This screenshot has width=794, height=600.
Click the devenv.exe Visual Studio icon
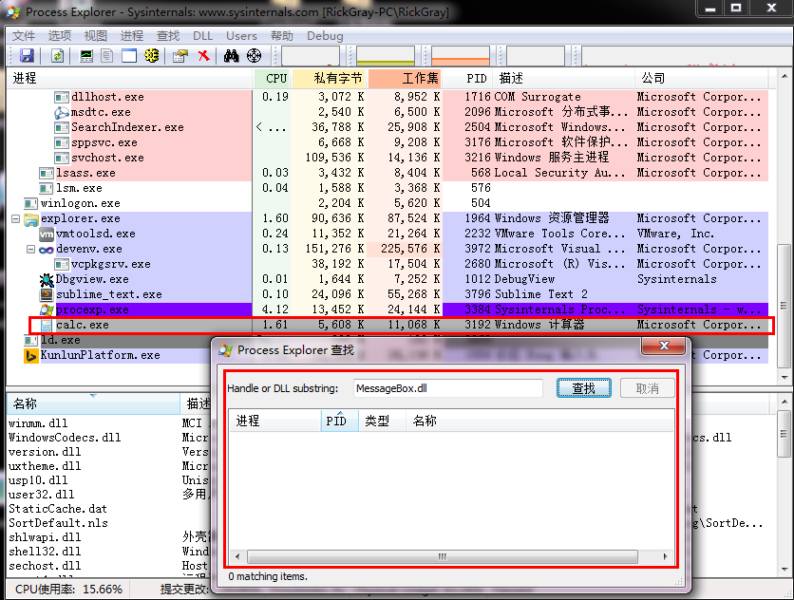(x=47, y=250)
